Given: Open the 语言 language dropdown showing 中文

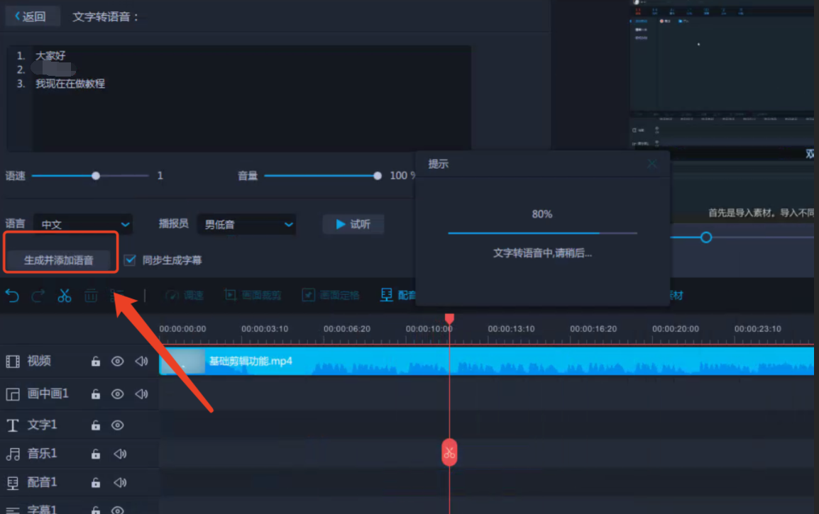Looking at the screenshot, I should pos(82,224).
